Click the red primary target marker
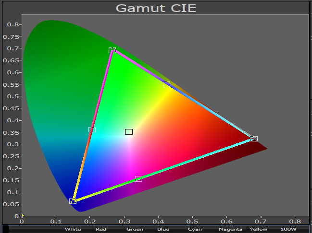This screenshot has height=233, width=312. (x=254, y=139)
